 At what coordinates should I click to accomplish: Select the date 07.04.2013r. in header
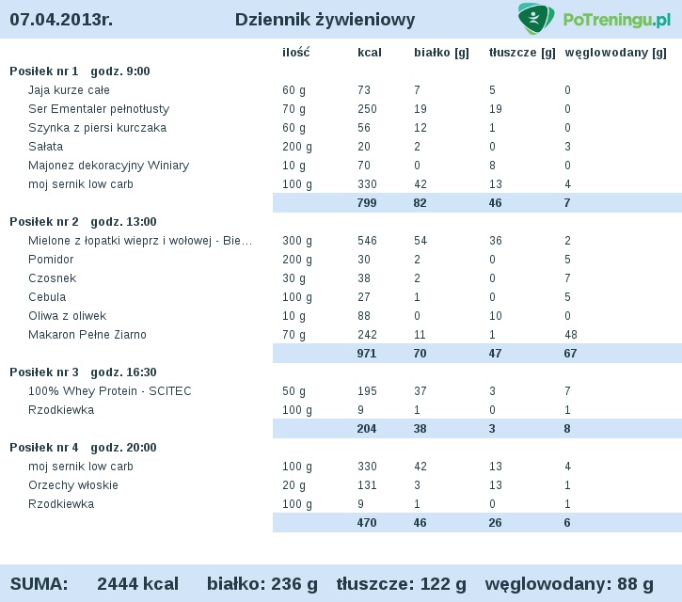pos(61,20)
